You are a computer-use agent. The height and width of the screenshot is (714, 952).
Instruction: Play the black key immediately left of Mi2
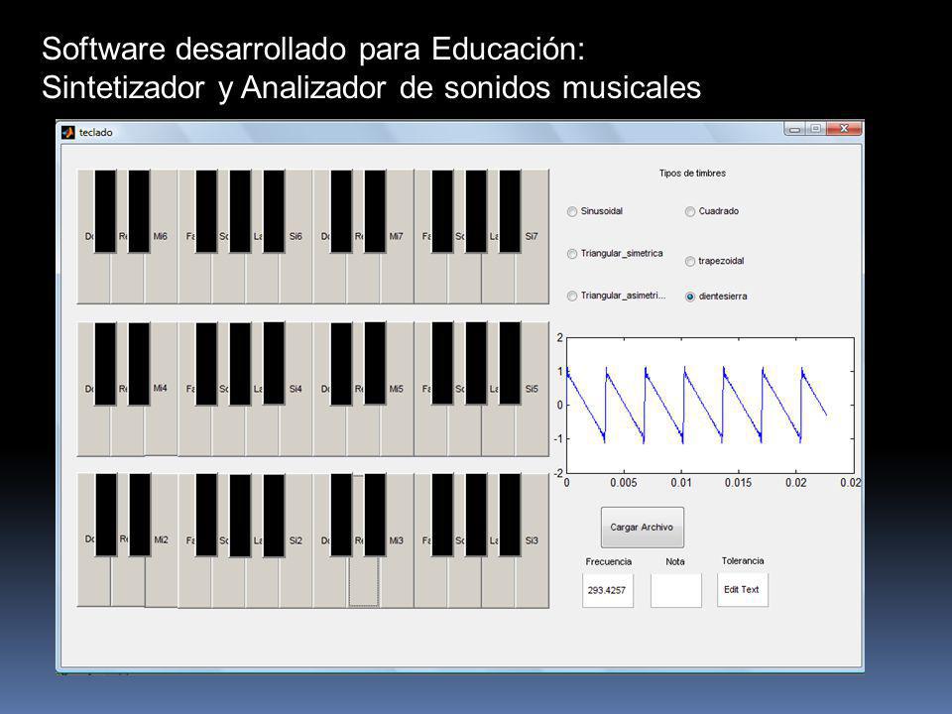point(140,515)
